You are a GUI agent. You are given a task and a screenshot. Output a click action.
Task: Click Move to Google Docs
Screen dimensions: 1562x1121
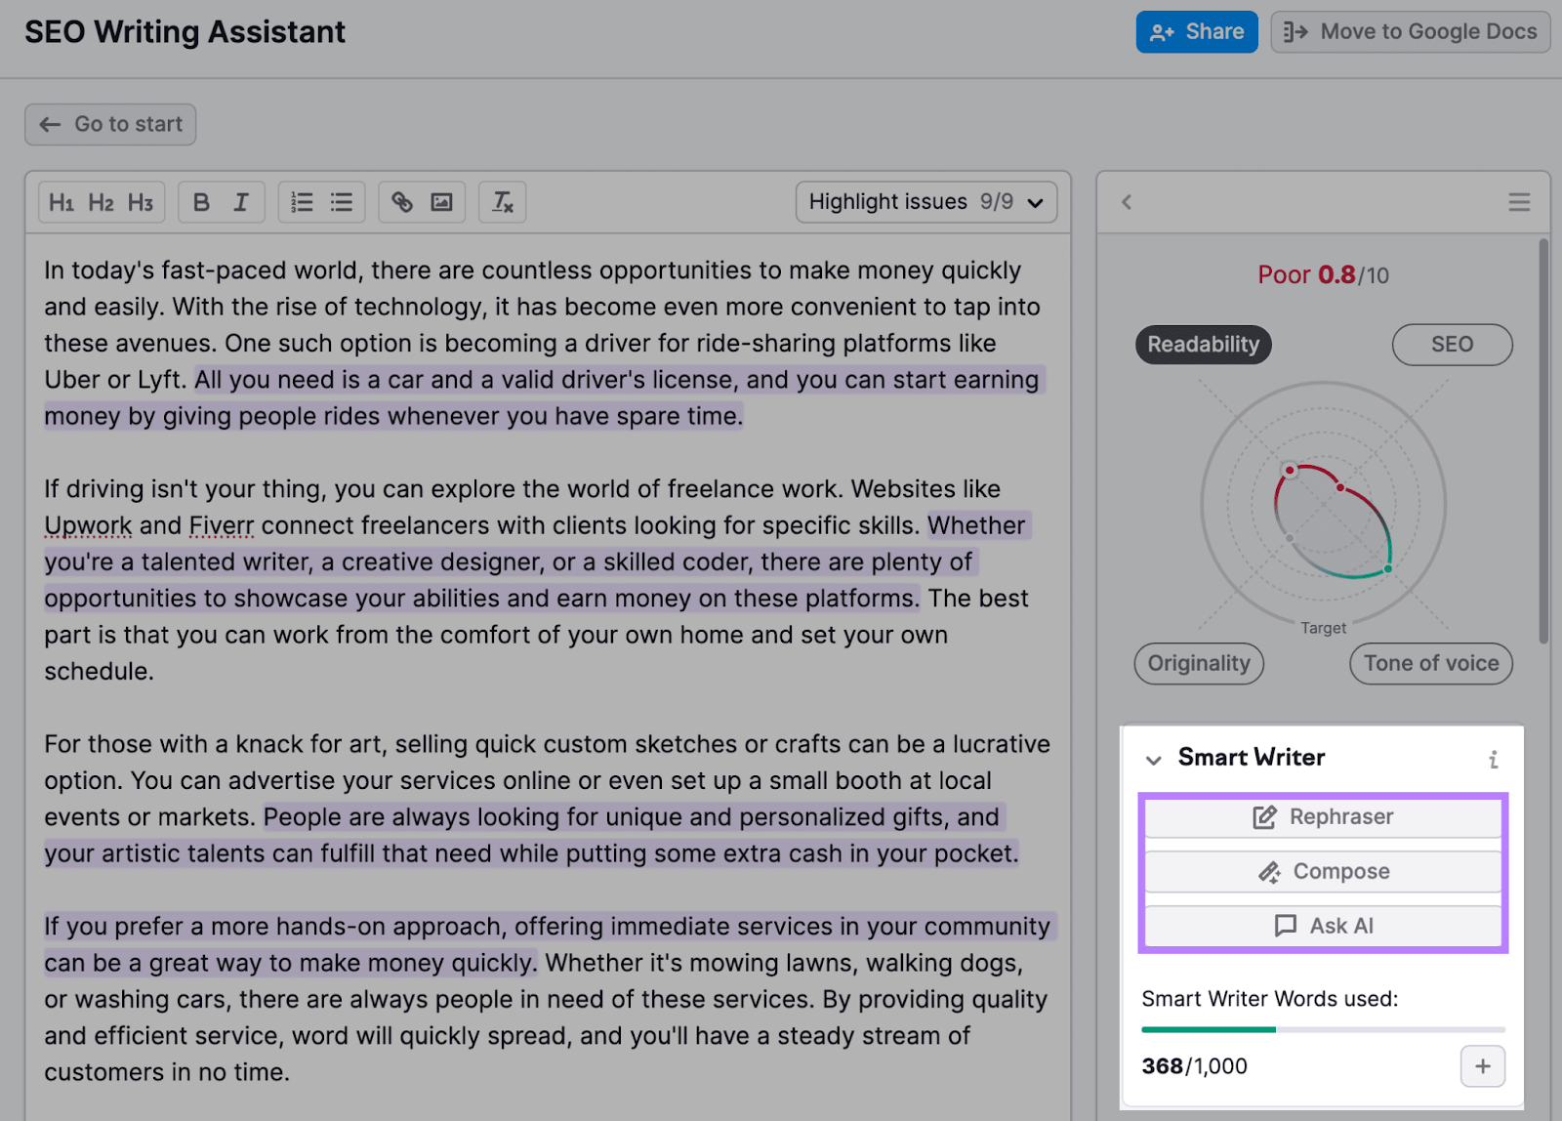tap(1410, 32)
